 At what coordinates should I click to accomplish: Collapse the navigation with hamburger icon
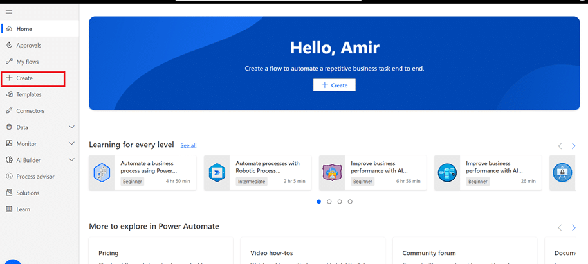[9, 12]
